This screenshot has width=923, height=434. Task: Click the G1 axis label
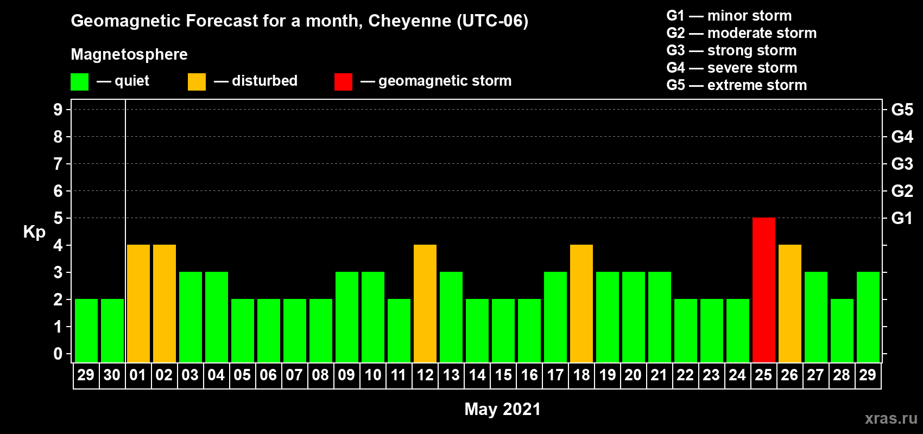[902, 218]
